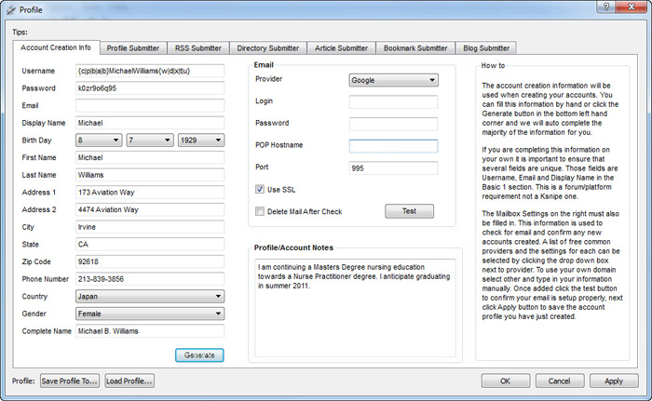Click the Last Name field

coord(150,175)
